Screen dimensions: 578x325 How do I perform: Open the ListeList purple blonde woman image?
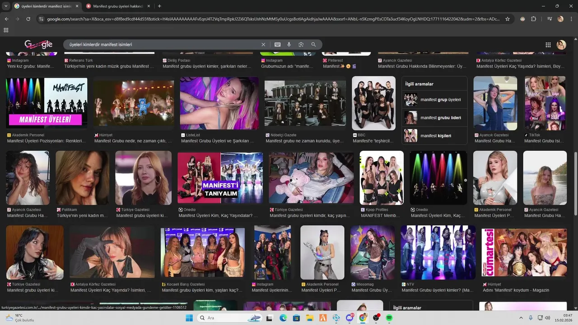point(219,103)
